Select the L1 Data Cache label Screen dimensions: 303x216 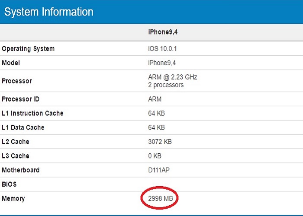(23, 128)
